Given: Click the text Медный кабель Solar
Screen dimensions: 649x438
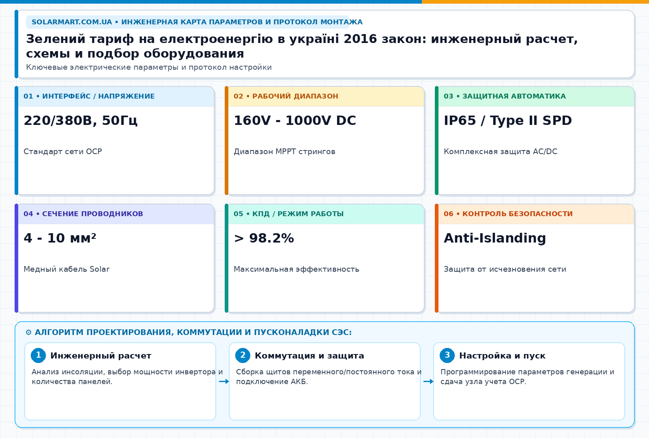Looking at the screenshot, I should (67, 269).
